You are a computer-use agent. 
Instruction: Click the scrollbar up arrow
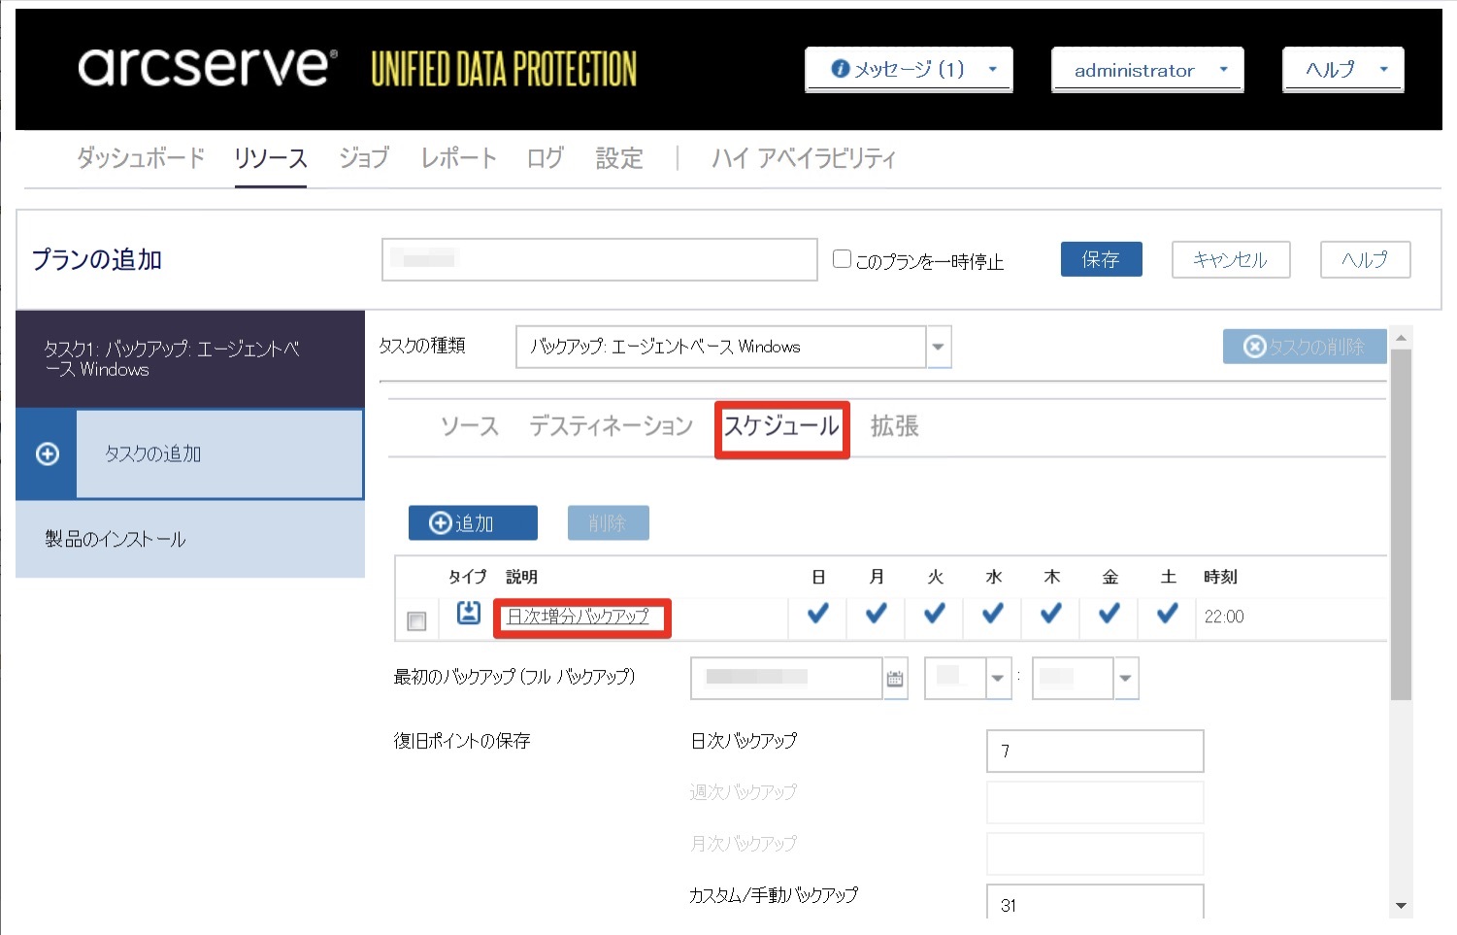(x=1401, y=338)
